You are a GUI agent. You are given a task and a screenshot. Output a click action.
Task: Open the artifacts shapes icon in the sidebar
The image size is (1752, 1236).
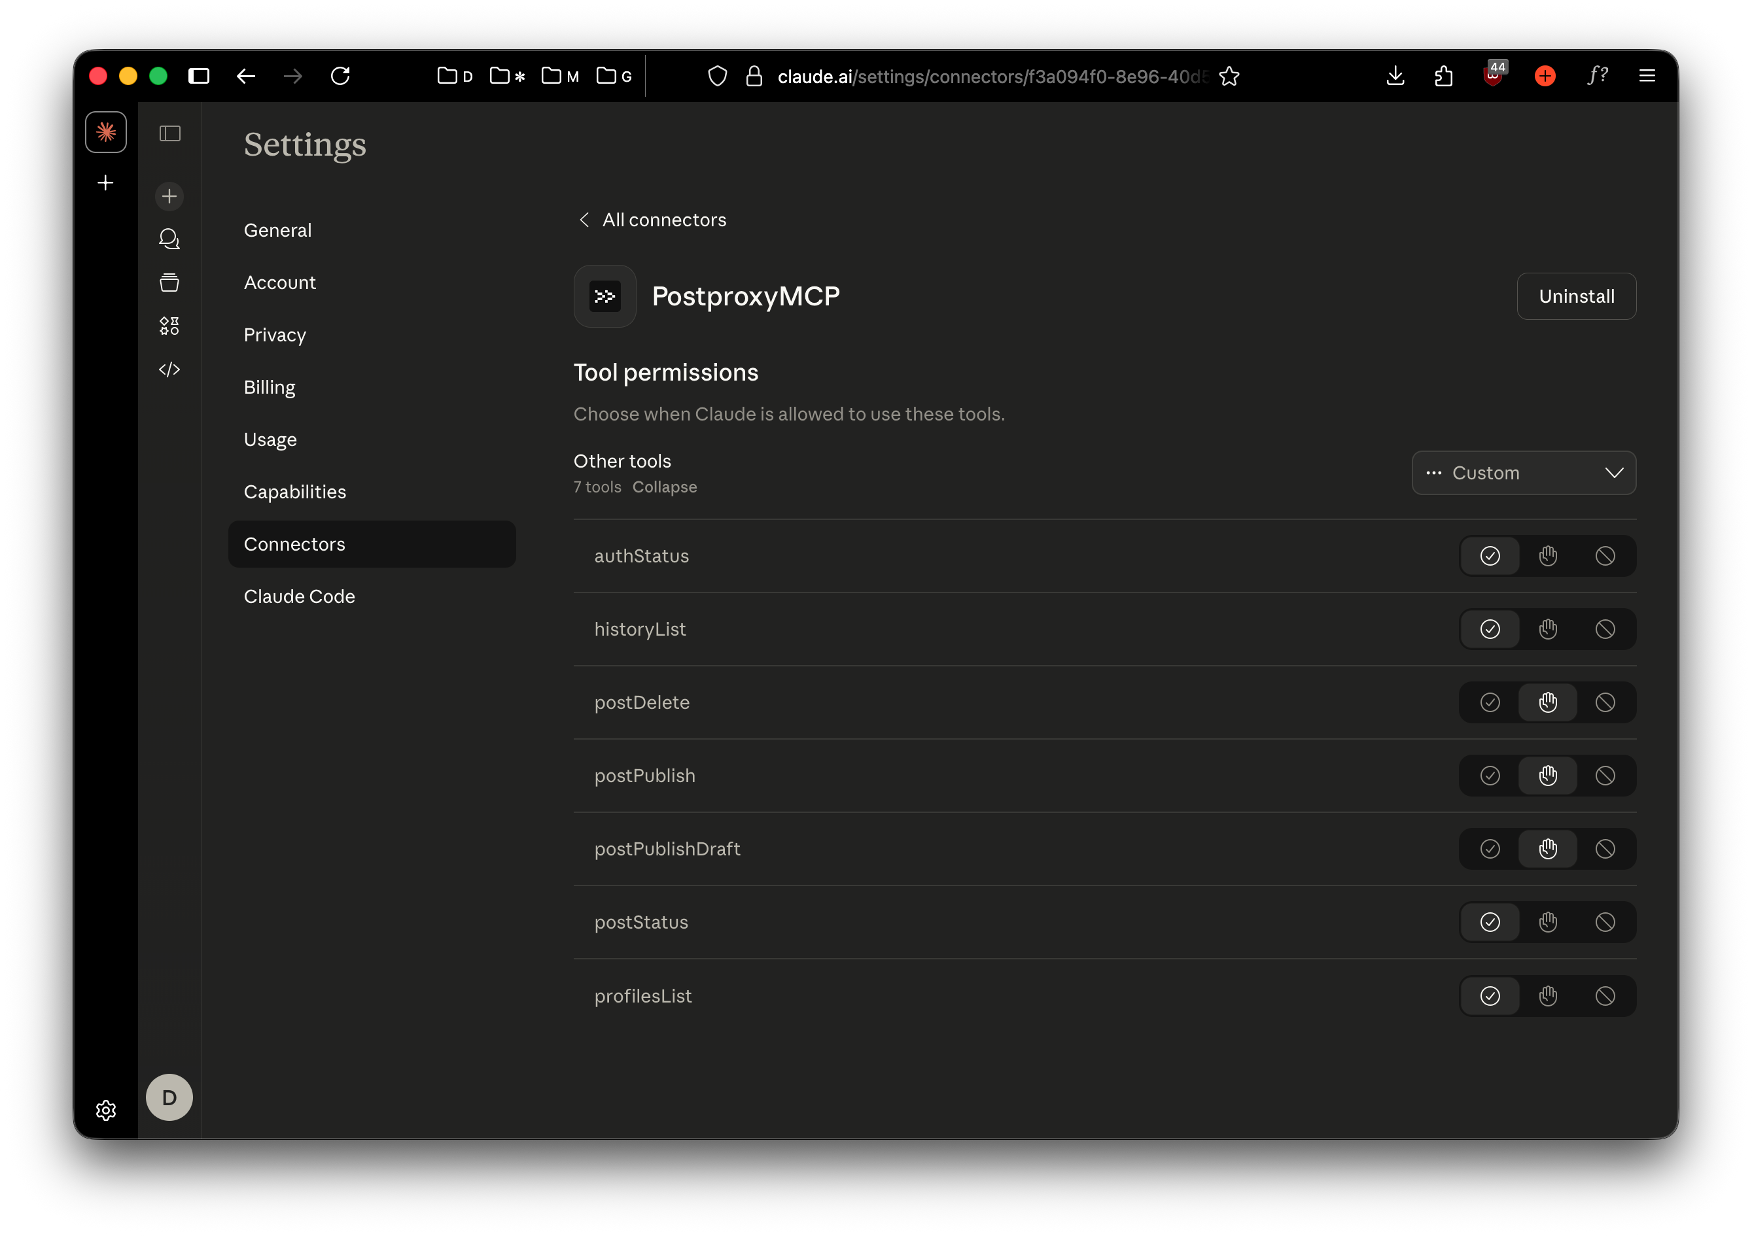pos(169,326)
